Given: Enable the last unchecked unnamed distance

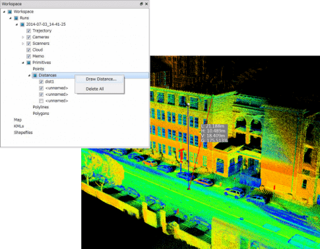Looking at the screenshot, I should [x=41, y=101].
